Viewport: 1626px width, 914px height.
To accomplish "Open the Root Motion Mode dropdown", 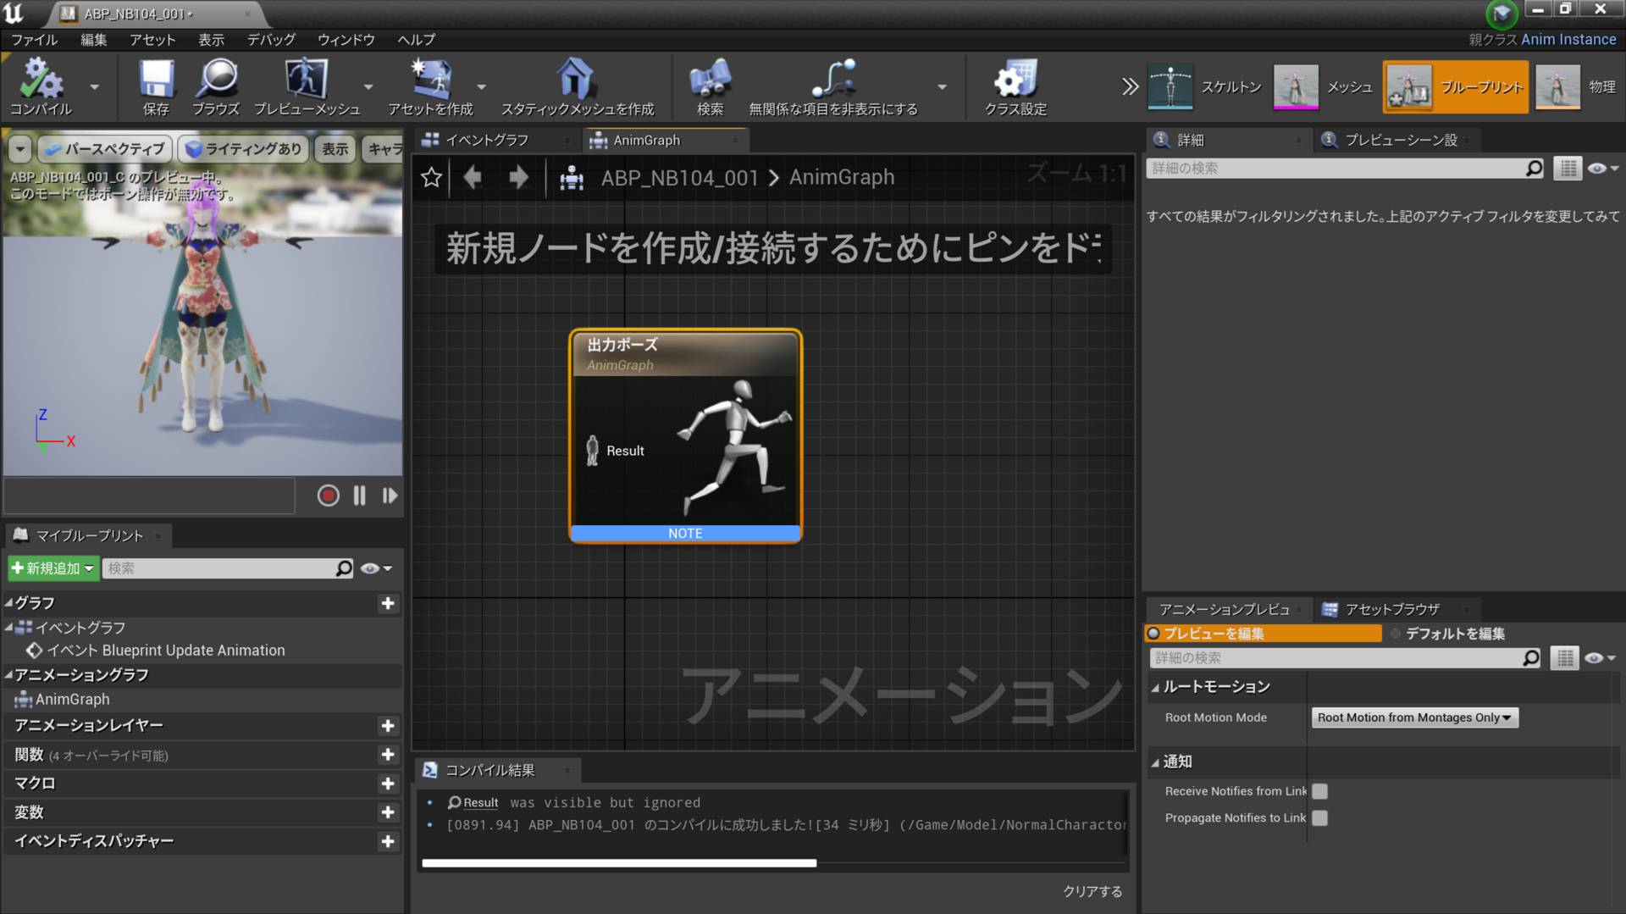I will 1414,717.
